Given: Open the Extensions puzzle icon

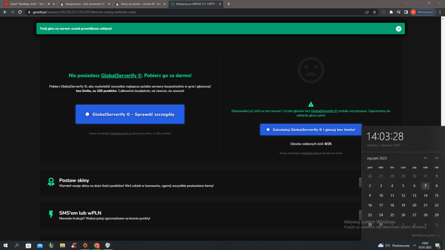Looking at the screenshot, I should [x=391, y=12].
